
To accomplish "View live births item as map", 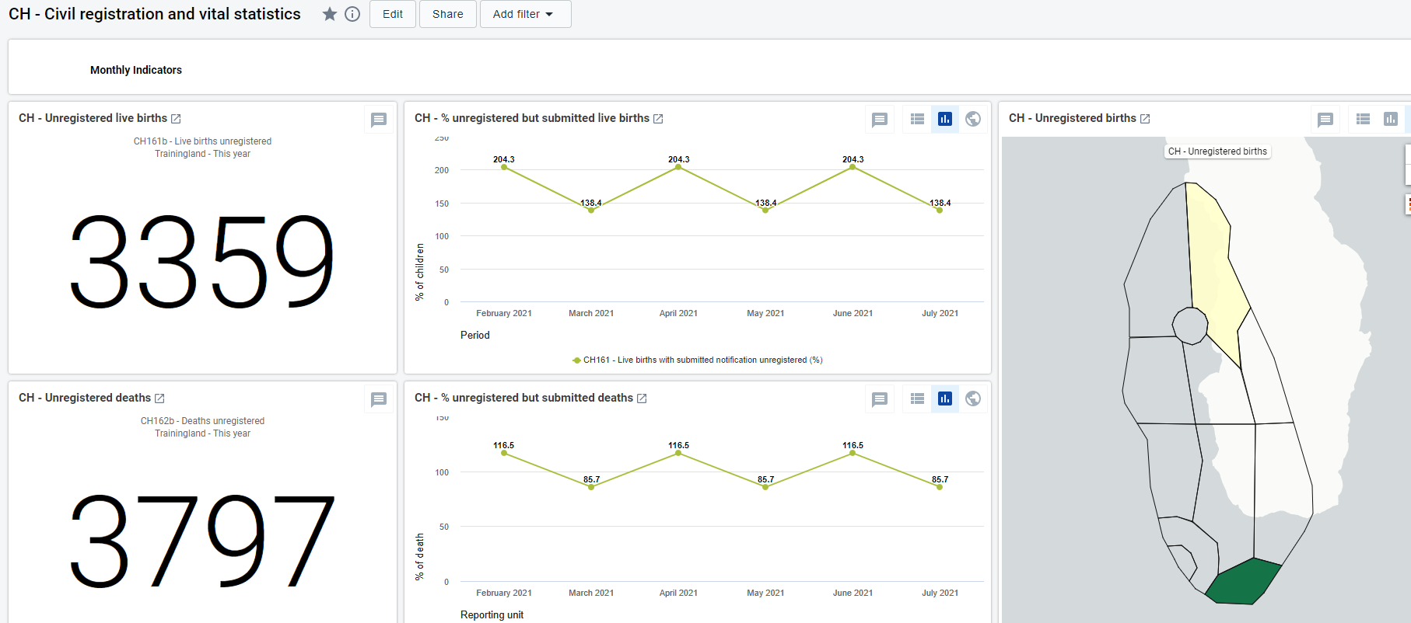I will [973, 119].
